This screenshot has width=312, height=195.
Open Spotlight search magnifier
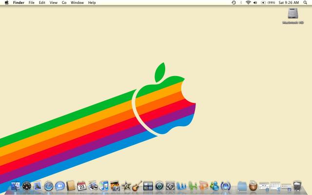[305, 2]
